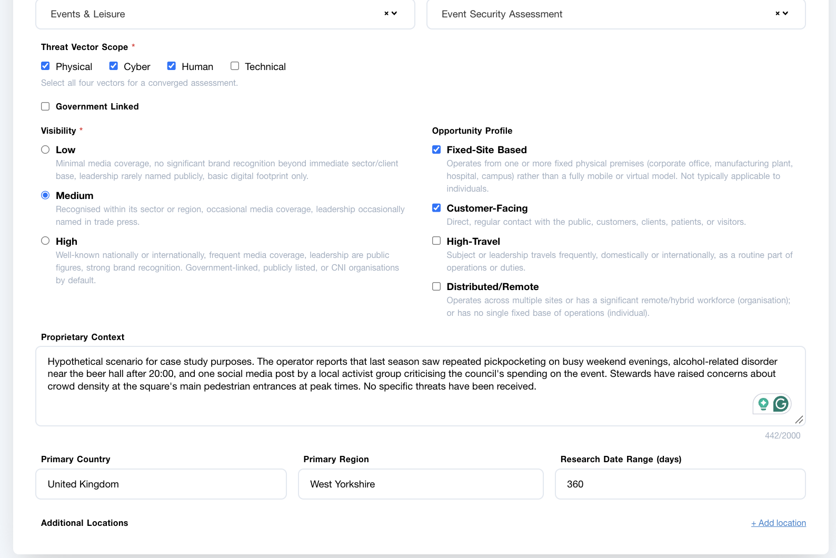
Task: Select Low visibility
Action: [x=45, y=150]
